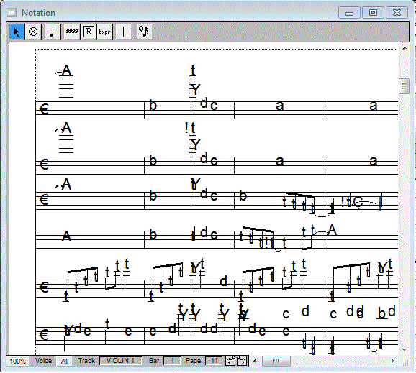This screenshot has width=416, height=373.
Task: Click the Bar number field
Action: pyautogui.click(x=172, y=361)
